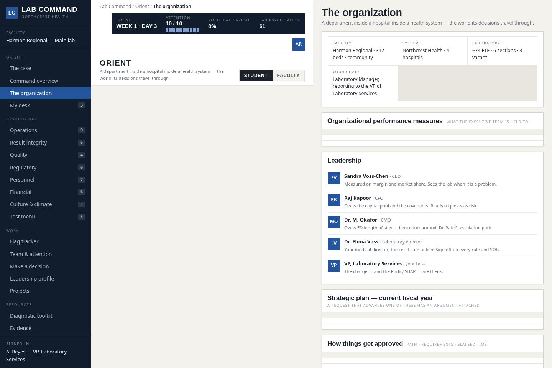Viewport: 552px width, 368px height.
Task: Switch to STUDENT view
Action: pyautogui.click(x=256, y=76)
